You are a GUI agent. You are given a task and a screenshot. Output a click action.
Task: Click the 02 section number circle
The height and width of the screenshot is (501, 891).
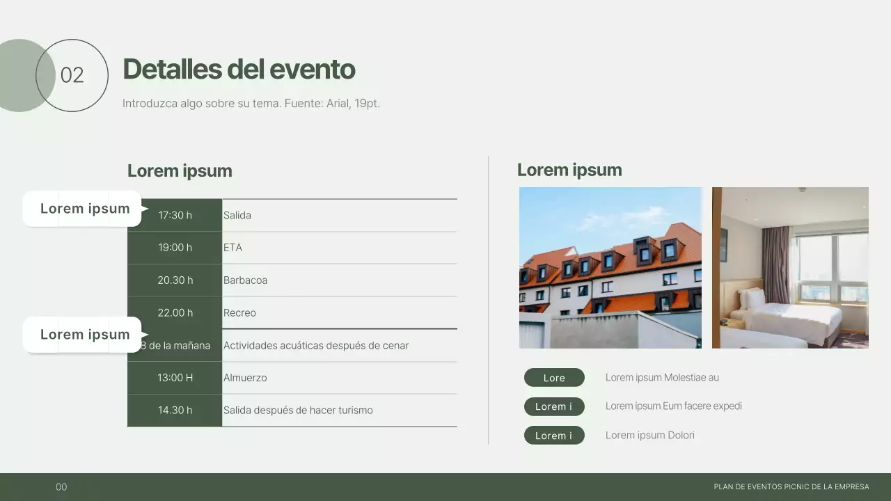pyautogui.click(x=72, y=75)
